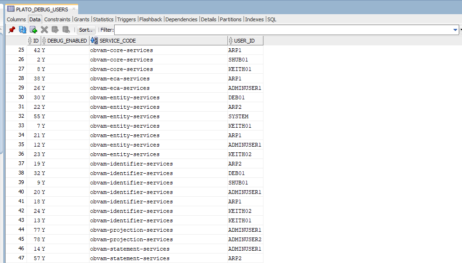Click the USER_ID column header
This screenshot has width=462, height=263.
click(245, 41)
